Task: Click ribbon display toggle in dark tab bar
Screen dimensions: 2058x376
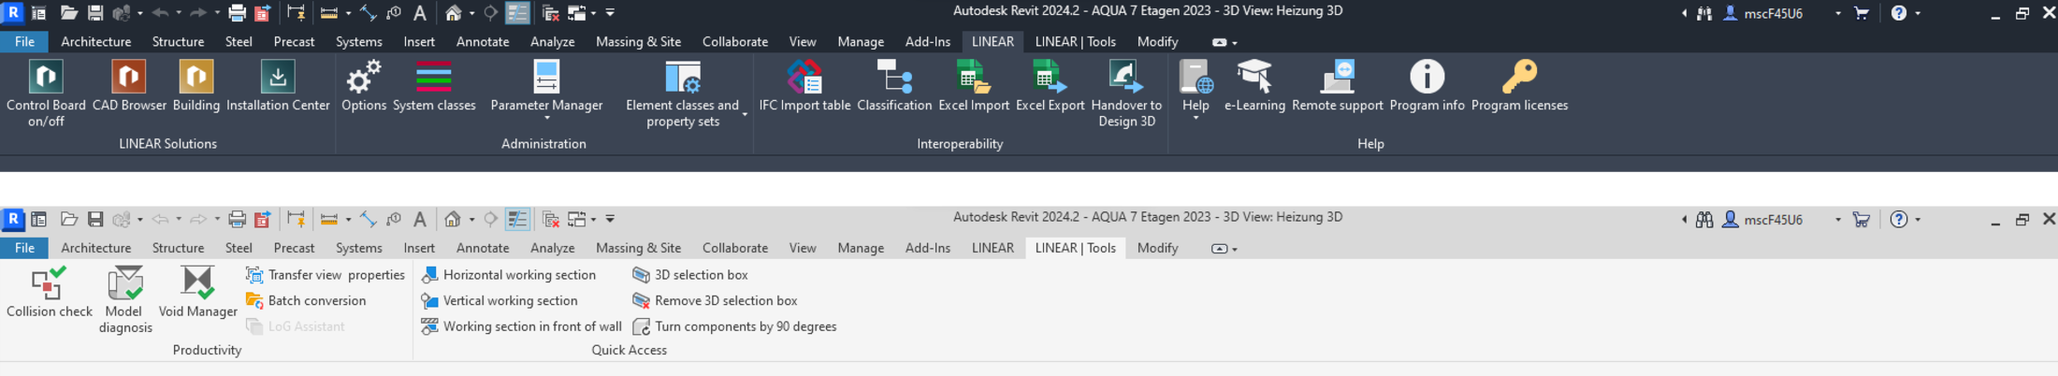Action: coord(1219,42)
